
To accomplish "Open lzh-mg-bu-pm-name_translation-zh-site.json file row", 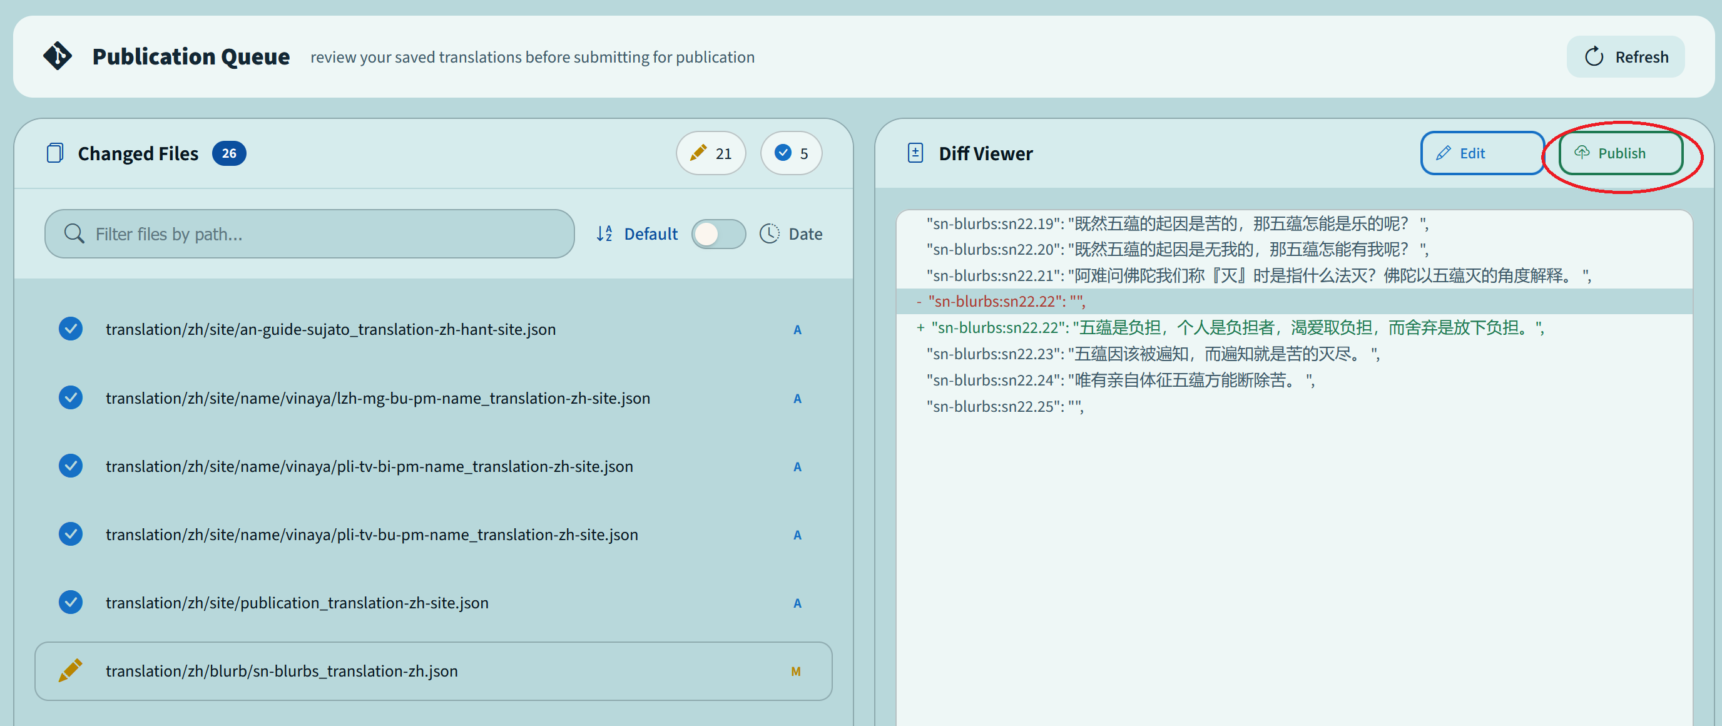I will (x=433, y=398).
